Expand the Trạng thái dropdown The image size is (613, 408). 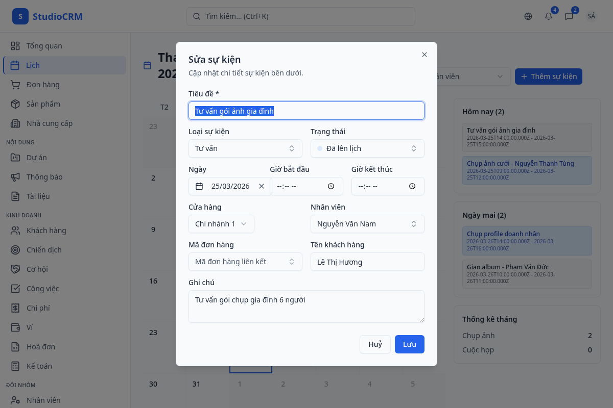[367, 148]
